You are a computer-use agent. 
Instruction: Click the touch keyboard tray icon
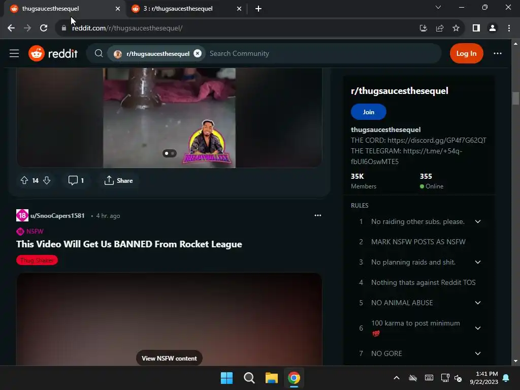tap(429, 378)
